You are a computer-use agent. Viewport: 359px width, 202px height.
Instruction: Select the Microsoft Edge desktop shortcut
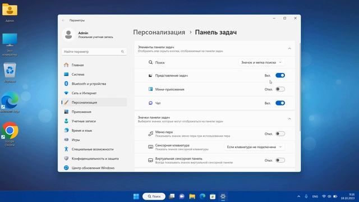(x=10, y=102)
